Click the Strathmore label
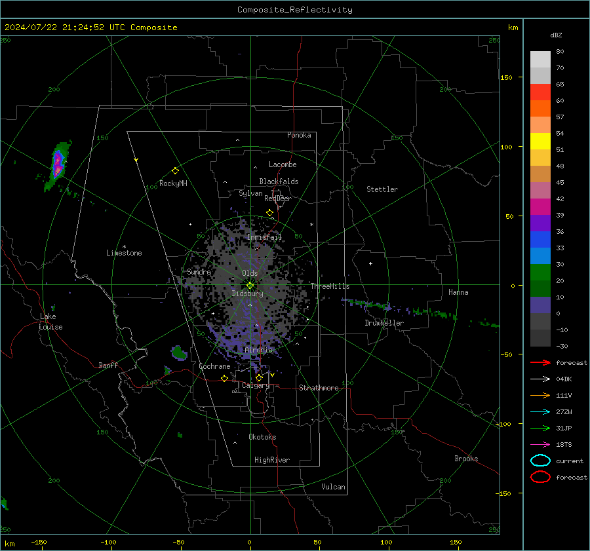590x551 pixels. (x=319, y=388)
